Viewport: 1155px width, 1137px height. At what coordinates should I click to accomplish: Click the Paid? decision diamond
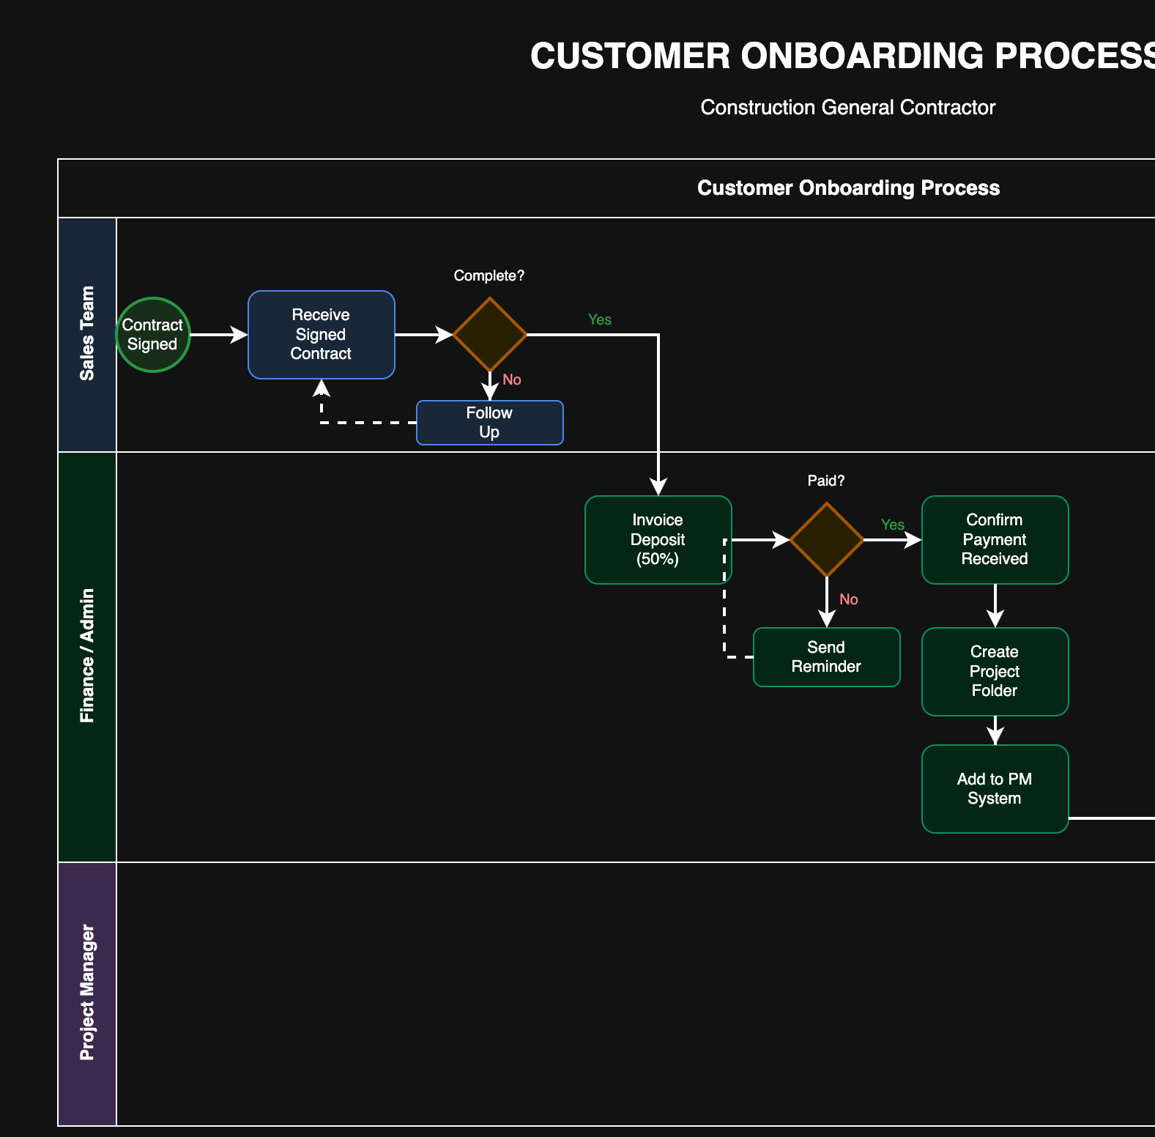(826, 540)
